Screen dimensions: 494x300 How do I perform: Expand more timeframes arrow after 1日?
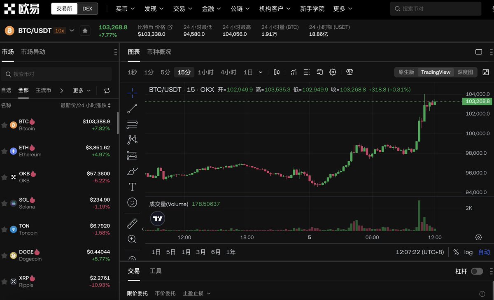261,72
